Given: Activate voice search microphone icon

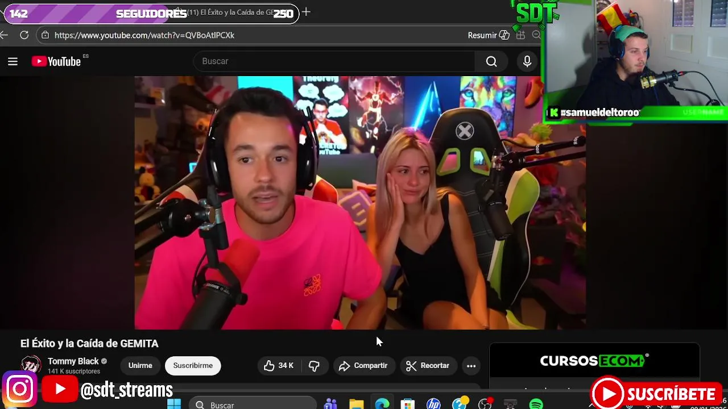Looking at the screenshot, I should pyautogui.click(x=527, y=61).
